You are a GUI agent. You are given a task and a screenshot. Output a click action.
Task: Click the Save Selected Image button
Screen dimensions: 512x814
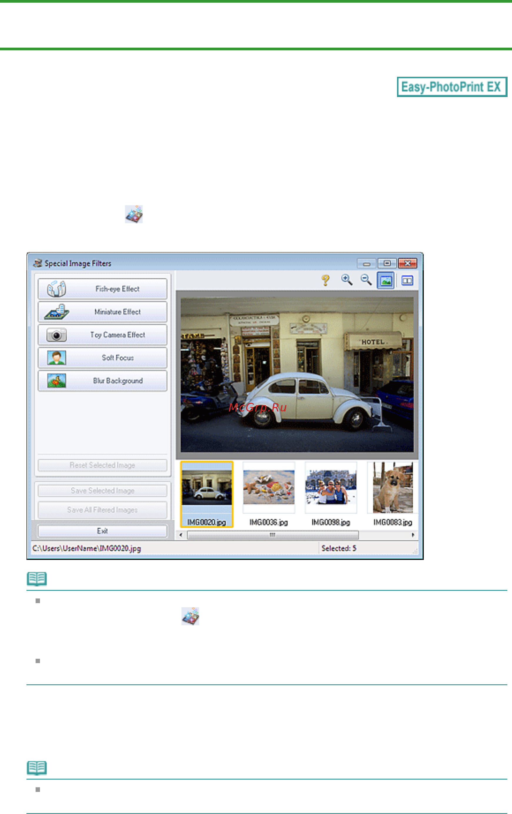pos(102,491)
